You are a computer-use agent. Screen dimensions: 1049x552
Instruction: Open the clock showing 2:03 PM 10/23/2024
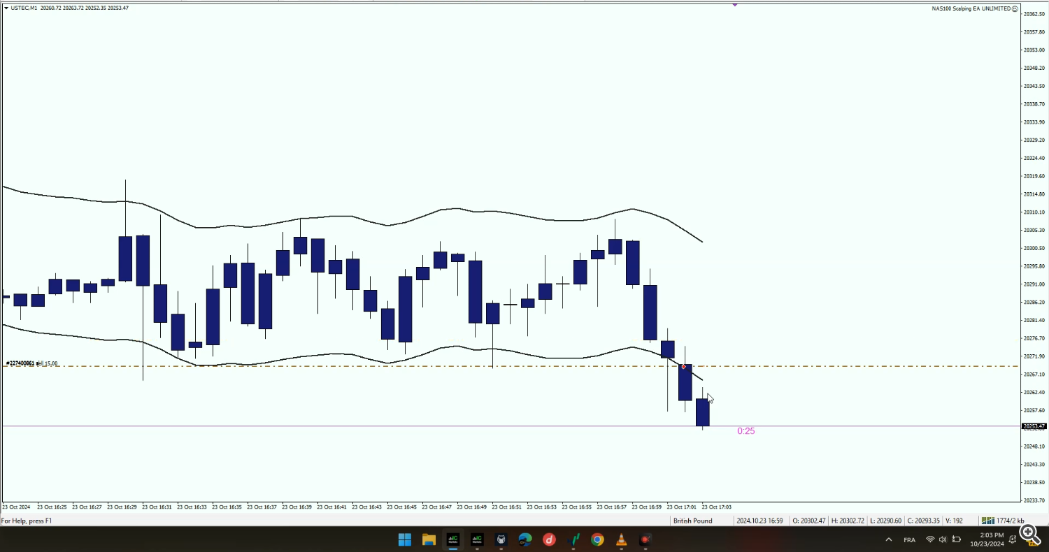(x=986, y=539)
